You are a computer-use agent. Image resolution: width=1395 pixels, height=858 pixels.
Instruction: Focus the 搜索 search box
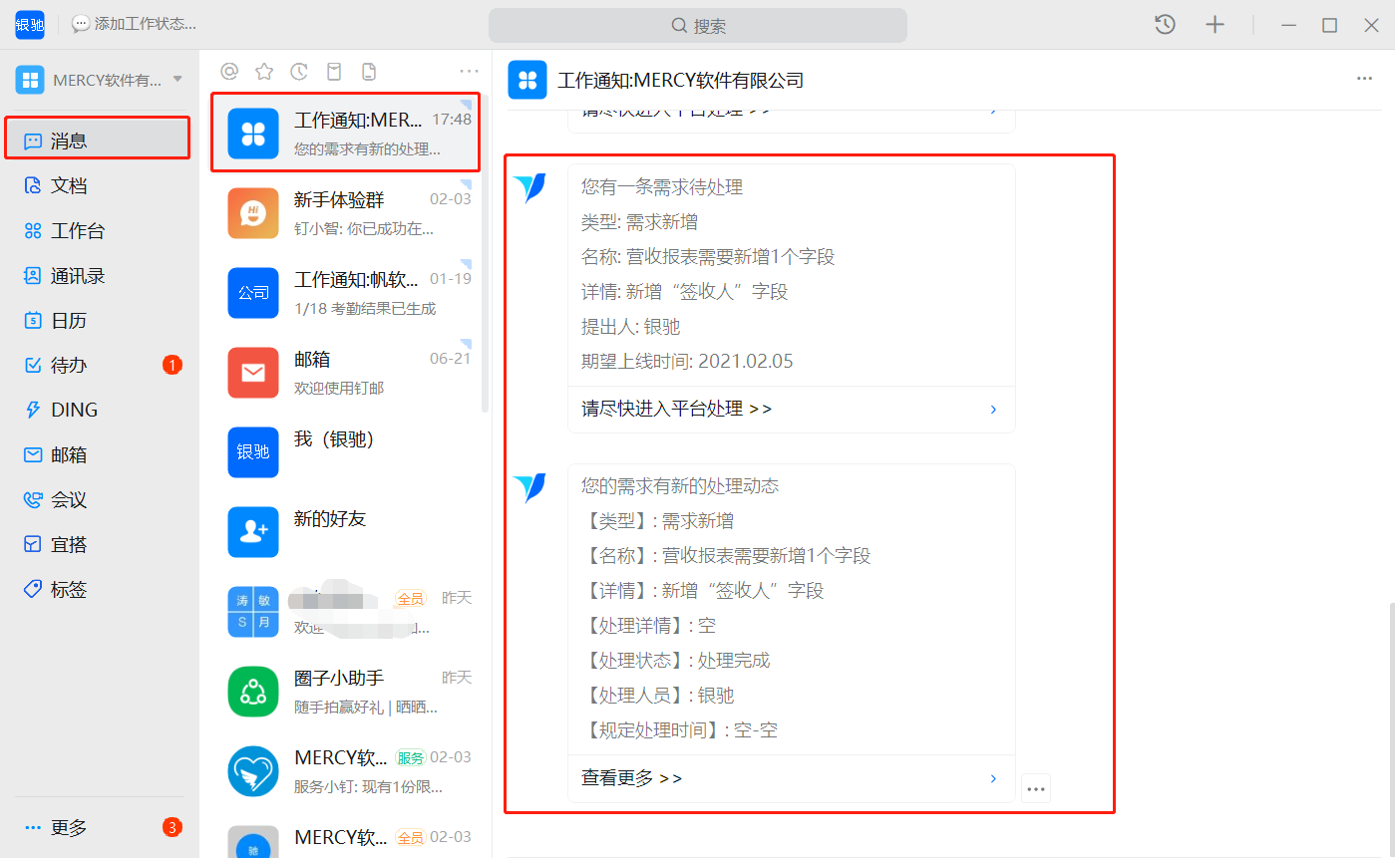point(698,26)
